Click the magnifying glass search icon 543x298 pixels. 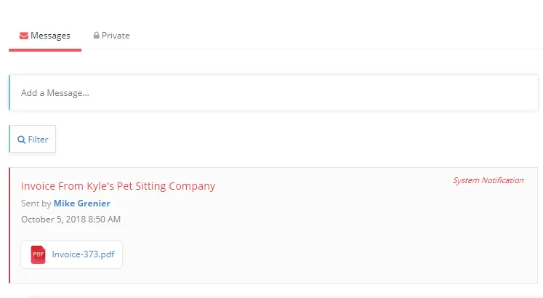[x=22, y=140]
